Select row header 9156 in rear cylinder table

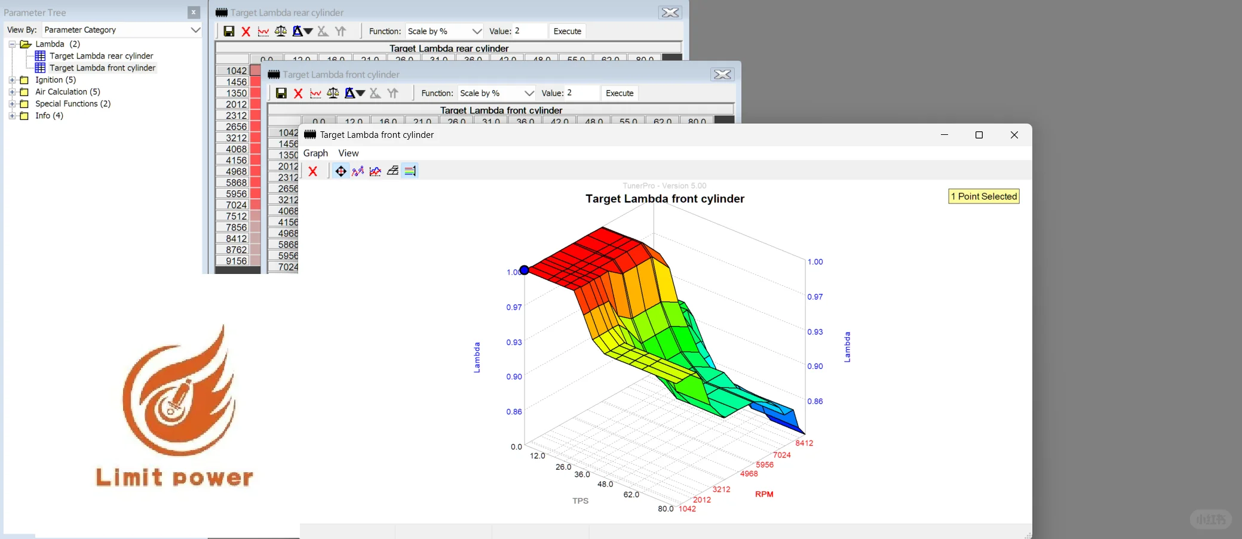pos(232,261)
